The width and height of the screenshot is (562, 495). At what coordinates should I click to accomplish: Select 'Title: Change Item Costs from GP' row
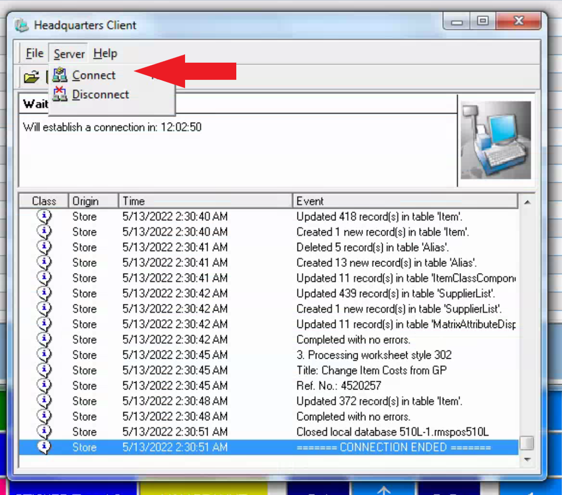(269, 370)
